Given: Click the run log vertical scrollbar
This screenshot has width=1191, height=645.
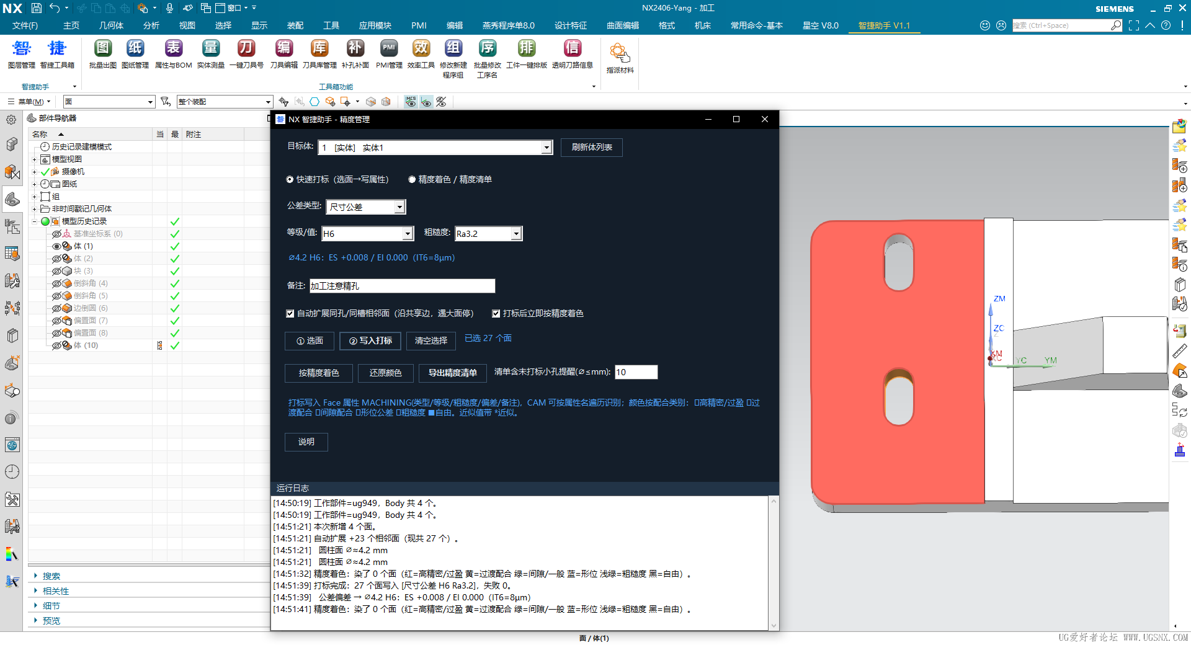Looking at the screenshot, I should [x=774, y=563].
